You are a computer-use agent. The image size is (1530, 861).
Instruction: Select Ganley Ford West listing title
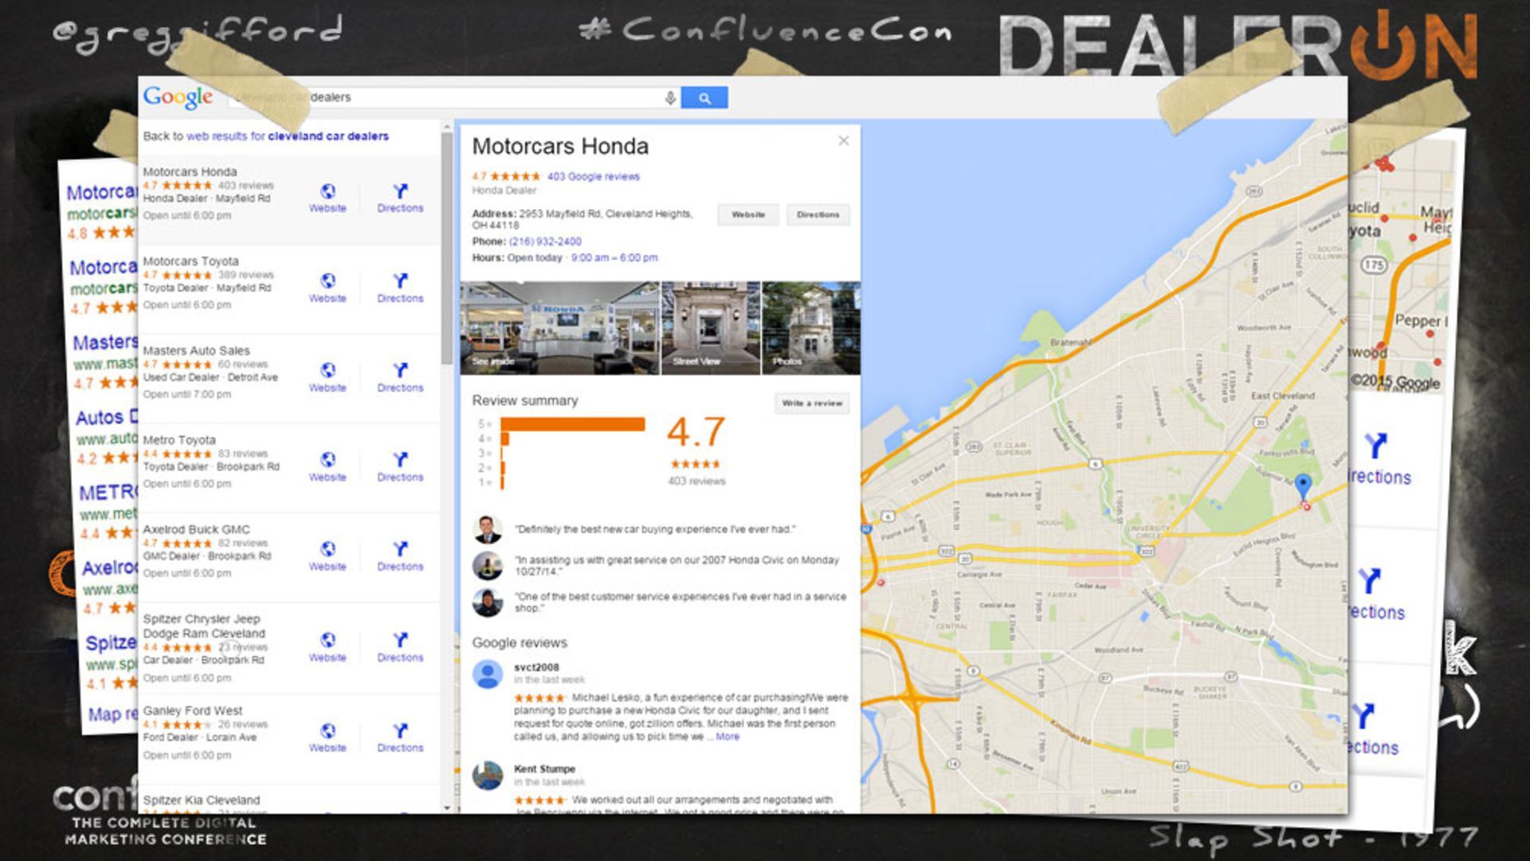coord(193,710)
